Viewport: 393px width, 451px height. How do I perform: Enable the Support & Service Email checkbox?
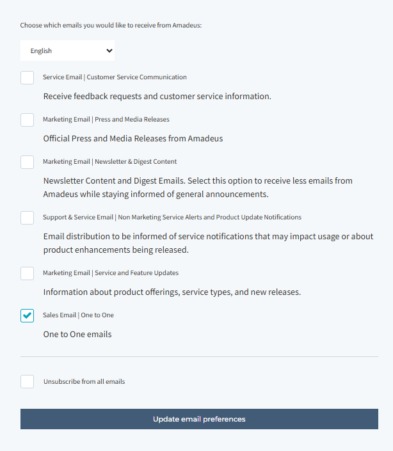tap(27, 218)
